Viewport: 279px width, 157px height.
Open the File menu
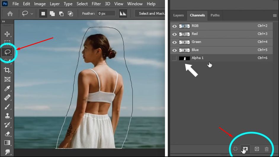[15, 4]
